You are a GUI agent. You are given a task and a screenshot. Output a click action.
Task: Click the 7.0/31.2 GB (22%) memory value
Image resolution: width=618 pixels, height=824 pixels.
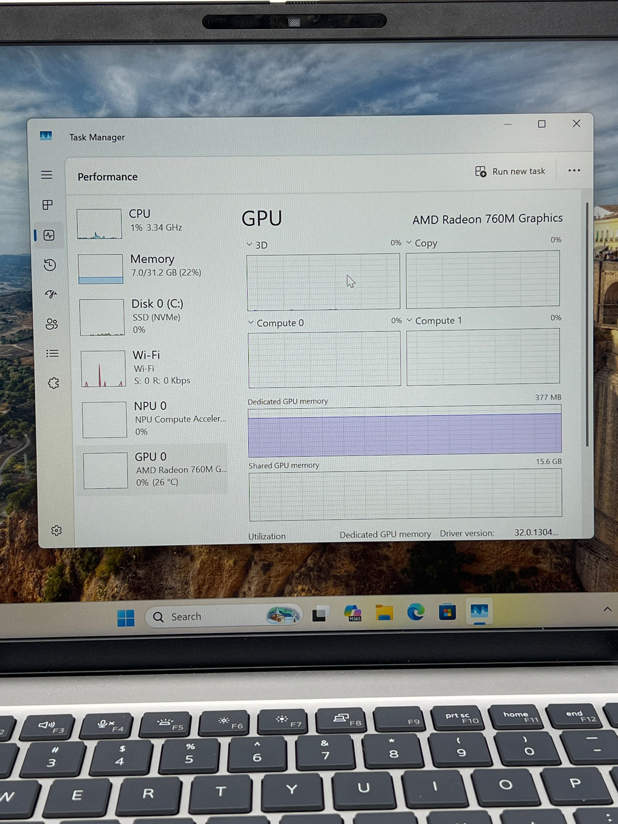(166, 273)
